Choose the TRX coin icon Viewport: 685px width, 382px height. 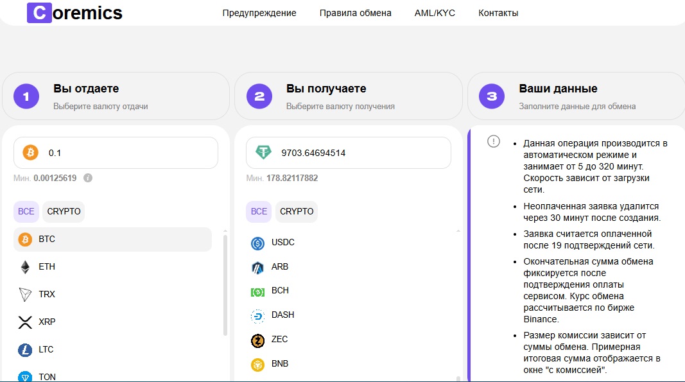[25, 295]
